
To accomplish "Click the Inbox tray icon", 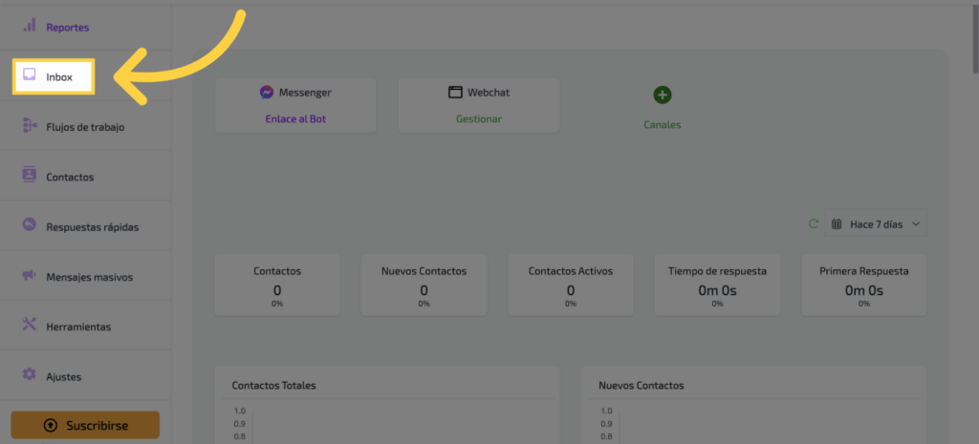I will click(30, 75).
